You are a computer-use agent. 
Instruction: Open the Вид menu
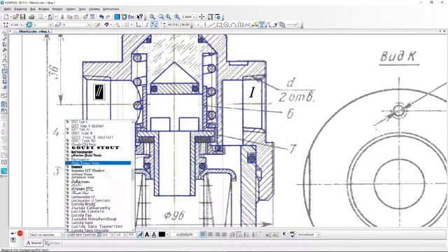click(33, 9)
